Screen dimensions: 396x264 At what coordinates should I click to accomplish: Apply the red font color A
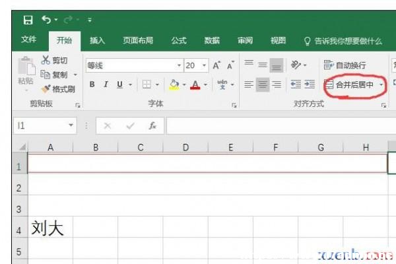pyautogui.click(x=195, y=84)
